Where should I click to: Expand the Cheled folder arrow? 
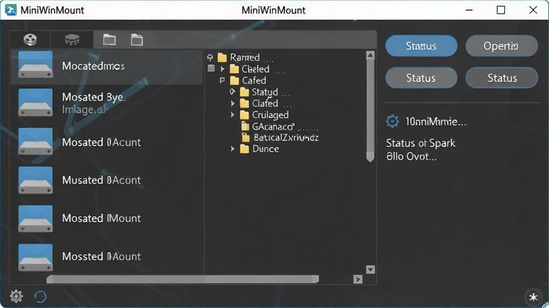coord(222,69)
